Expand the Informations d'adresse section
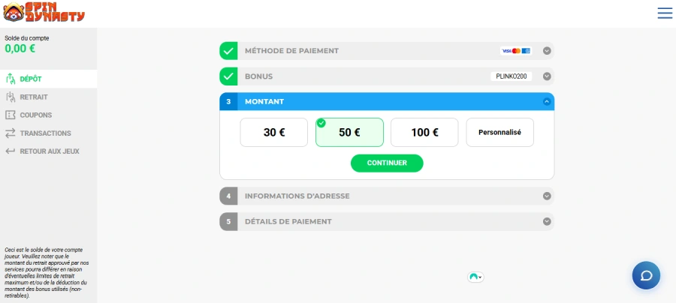 (x=548, y=196)
